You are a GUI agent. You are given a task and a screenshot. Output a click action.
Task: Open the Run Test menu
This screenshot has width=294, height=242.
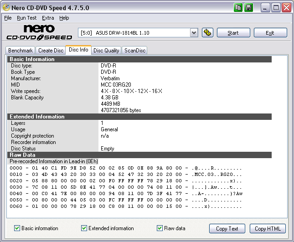[26, 18]
